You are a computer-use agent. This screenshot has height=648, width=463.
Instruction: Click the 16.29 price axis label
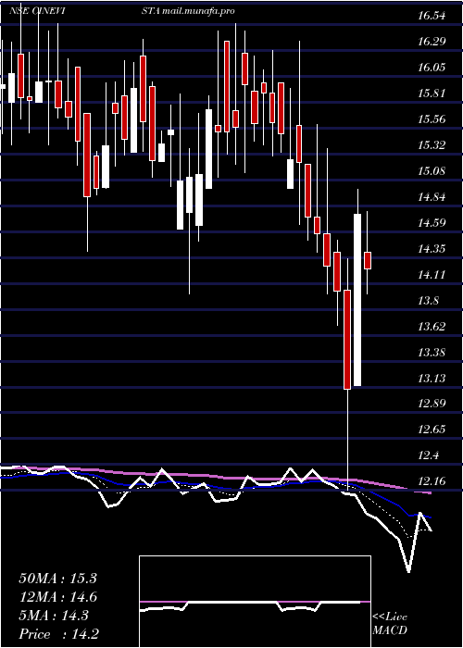[432, 42]
